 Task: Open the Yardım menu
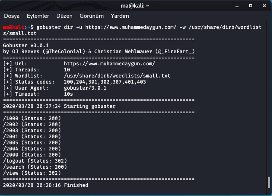point(120,16)
